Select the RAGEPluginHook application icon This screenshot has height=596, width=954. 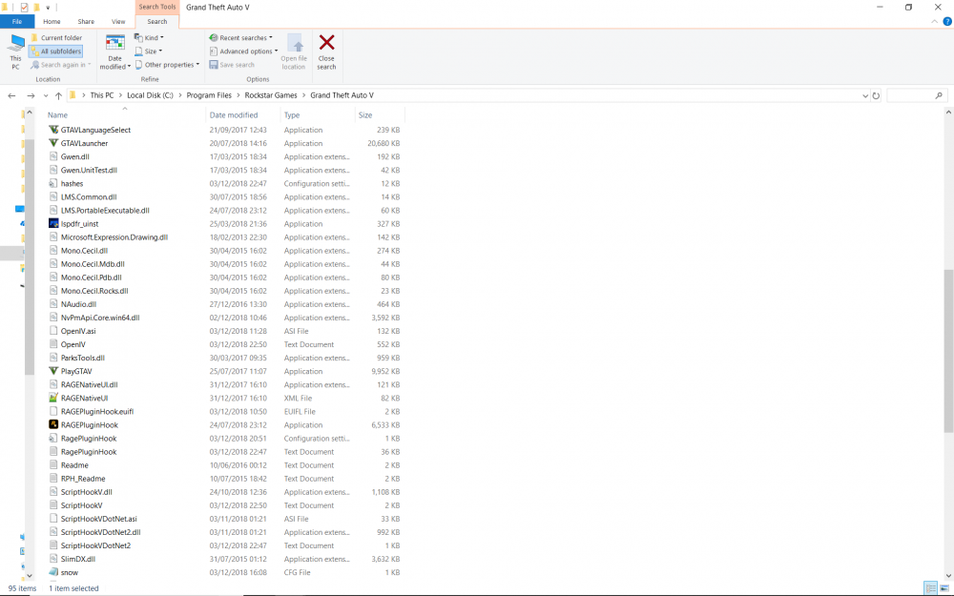(x=53, y=424)
